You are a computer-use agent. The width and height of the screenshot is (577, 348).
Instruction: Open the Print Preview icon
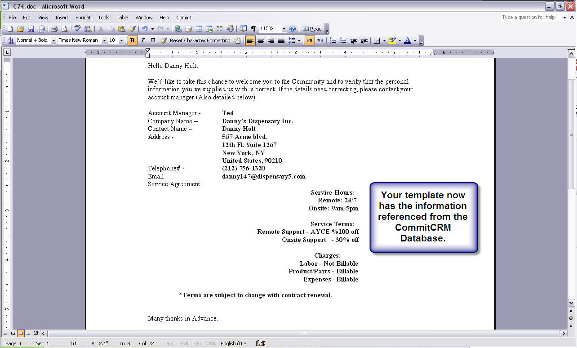65,29
